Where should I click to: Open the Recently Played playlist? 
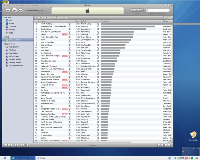(x=15, y=62)
